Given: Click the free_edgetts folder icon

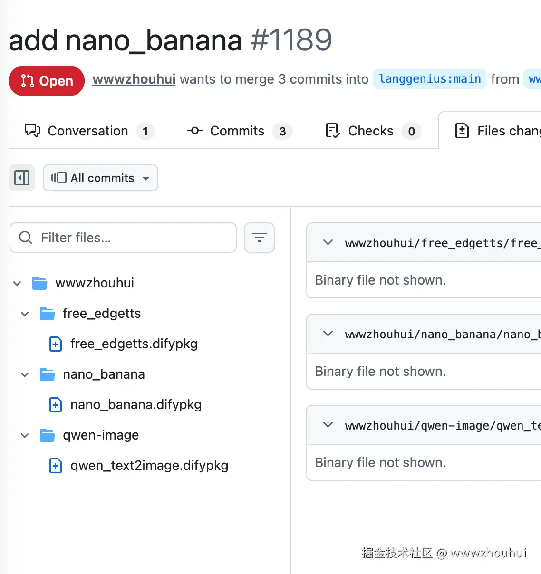Looking at the screenshot, I should coord(47,314).
